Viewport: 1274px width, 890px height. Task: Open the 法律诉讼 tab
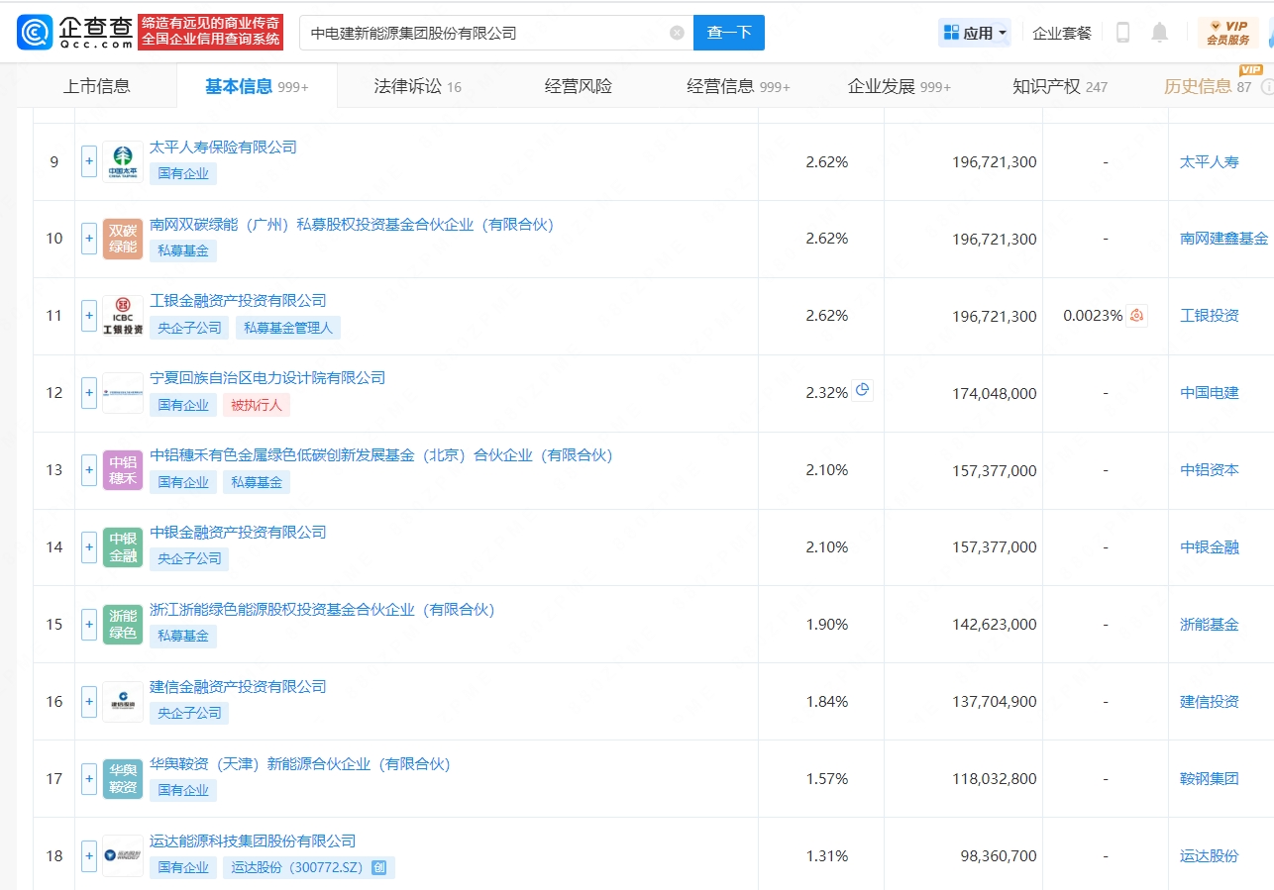pos(418,86)
